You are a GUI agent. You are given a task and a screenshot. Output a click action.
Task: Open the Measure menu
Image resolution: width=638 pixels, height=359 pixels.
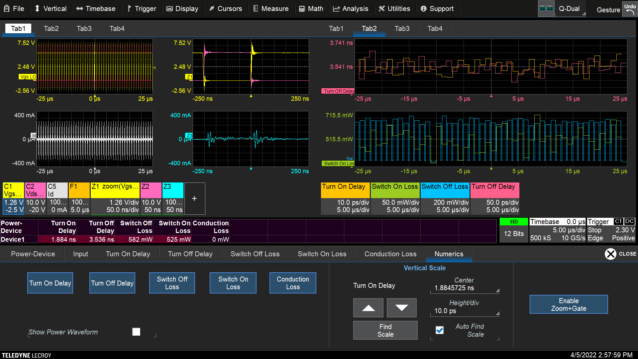pos(271,9)
